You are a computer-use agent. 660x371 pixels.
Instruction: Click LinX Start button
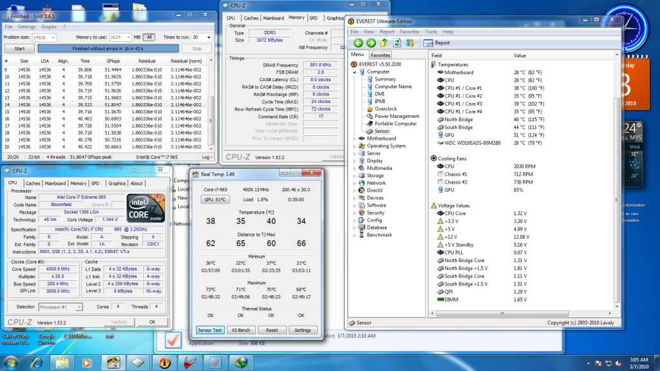pos(19,49)
